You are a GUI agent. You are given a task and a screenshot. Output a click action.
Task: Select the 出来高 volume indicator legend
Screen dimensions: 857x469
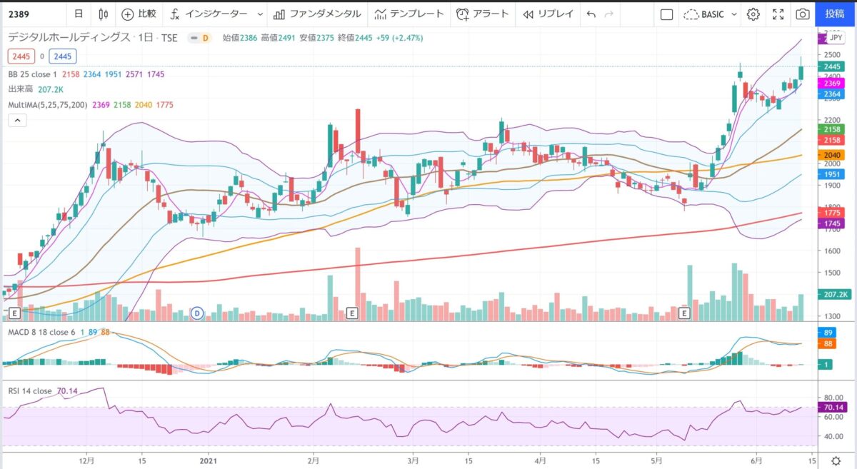(19, 89)
